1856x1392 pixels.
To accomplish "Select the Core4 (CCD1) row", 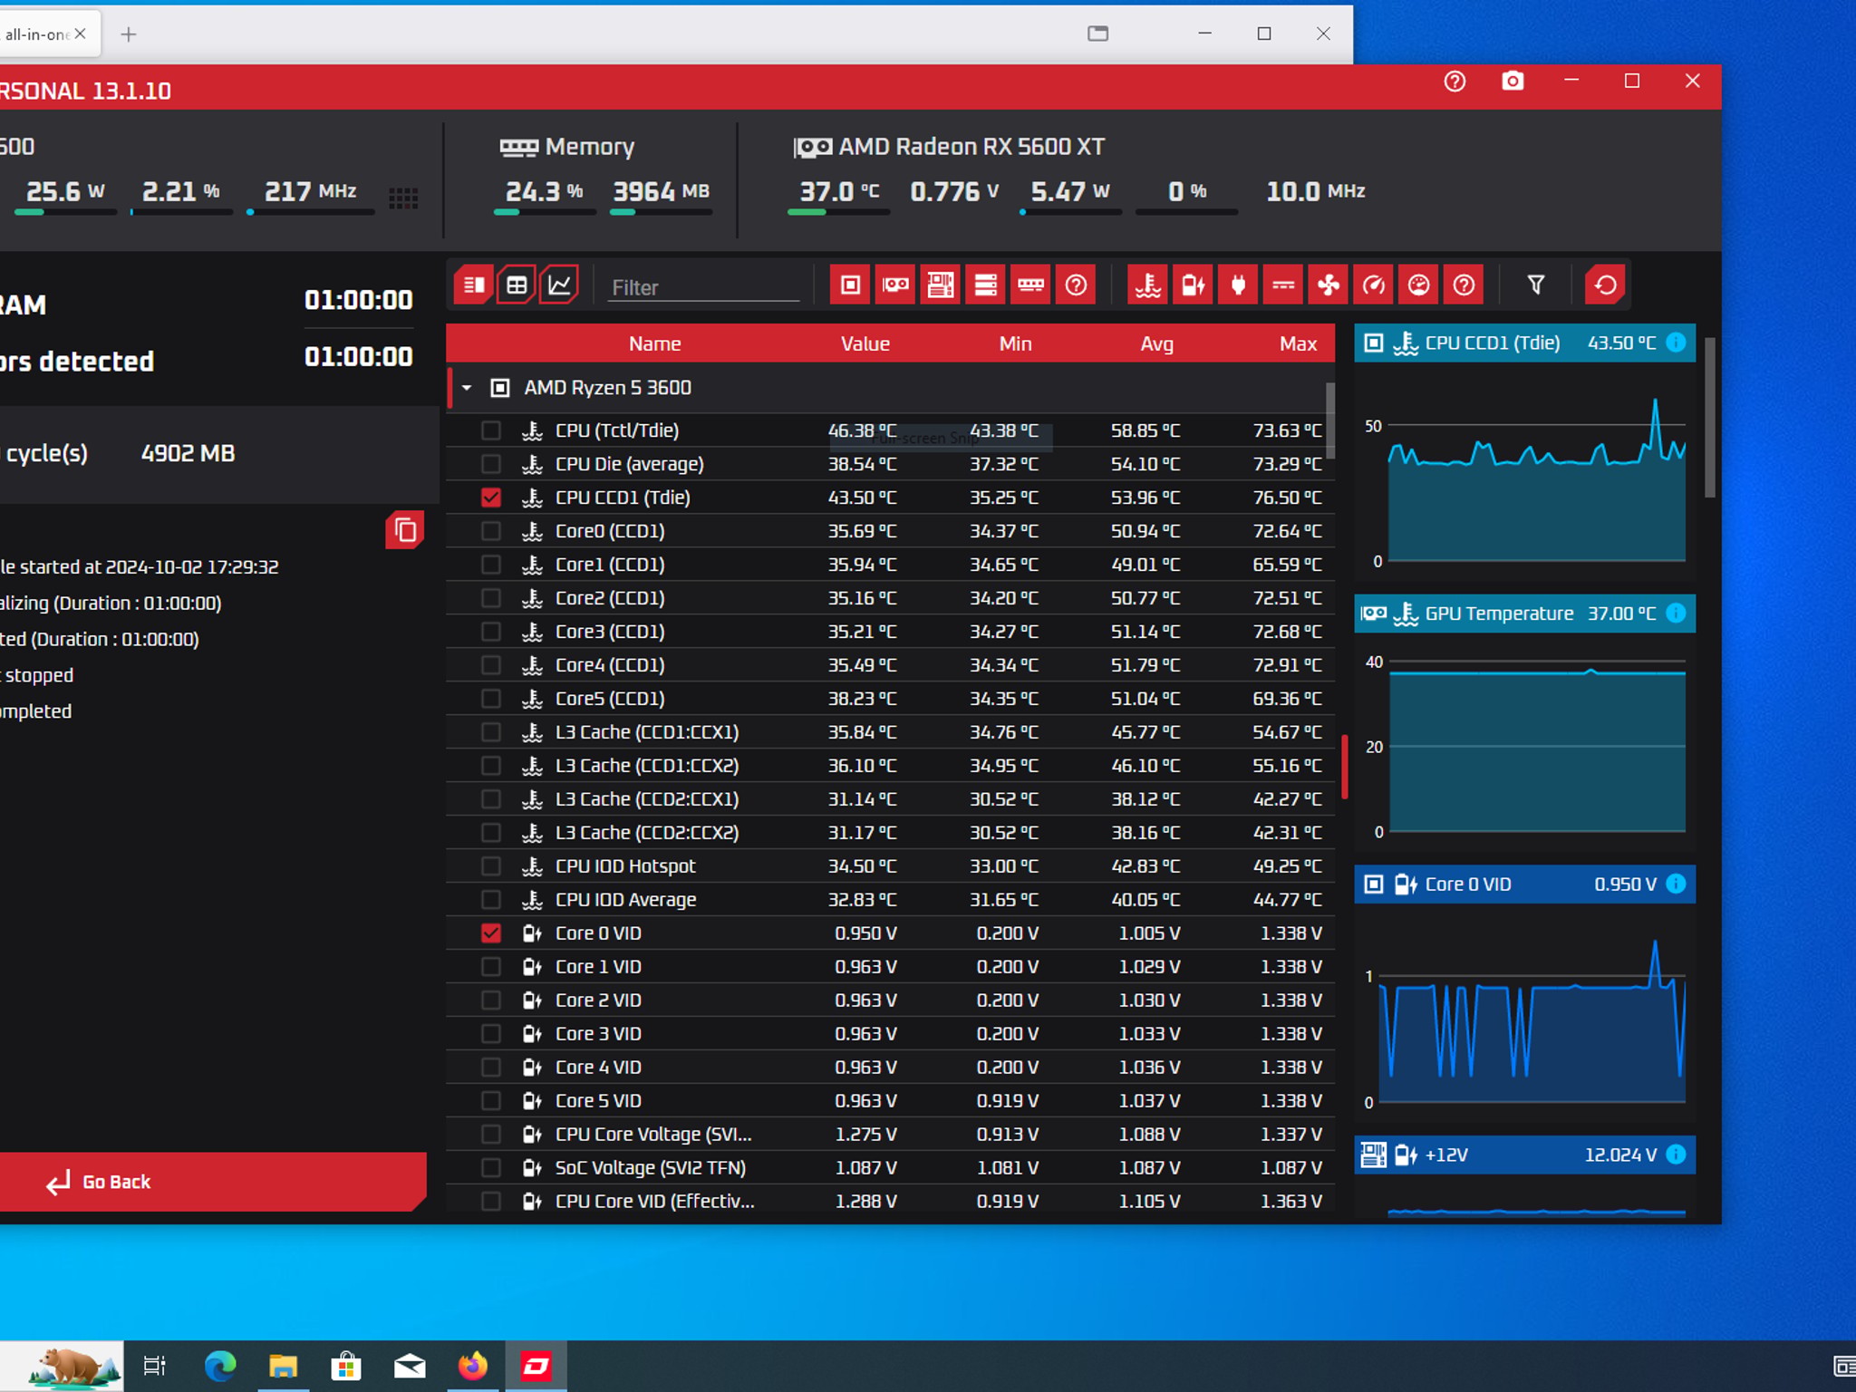I will pyautogui.click(x=890, y=665).
